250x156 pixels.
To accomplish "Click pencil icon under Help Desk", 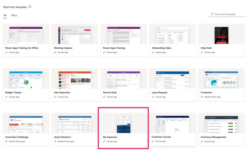I will (x=202, y=52).
